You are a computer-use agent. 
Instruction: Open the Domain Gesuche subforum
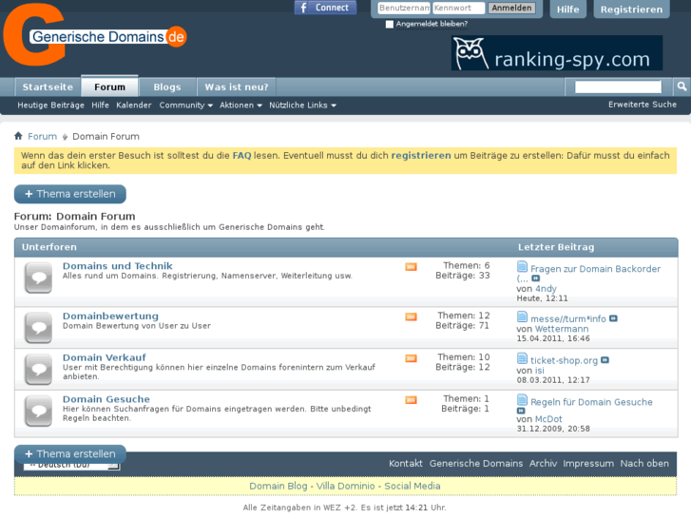106,399
